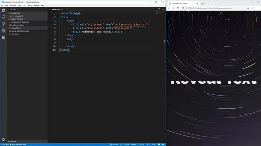Close index.html in Open Editors list
The height and width of the screenshot is (146, 261).
(x=10, y=16)
